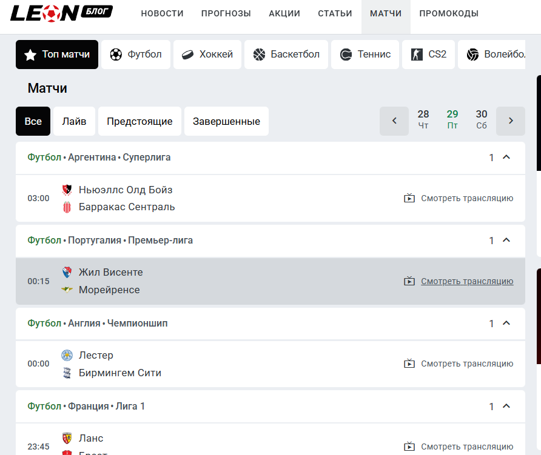Filter by Предстоящие matches
The width and height of the screenshot is (541, 455).
[x=139, y=121]
